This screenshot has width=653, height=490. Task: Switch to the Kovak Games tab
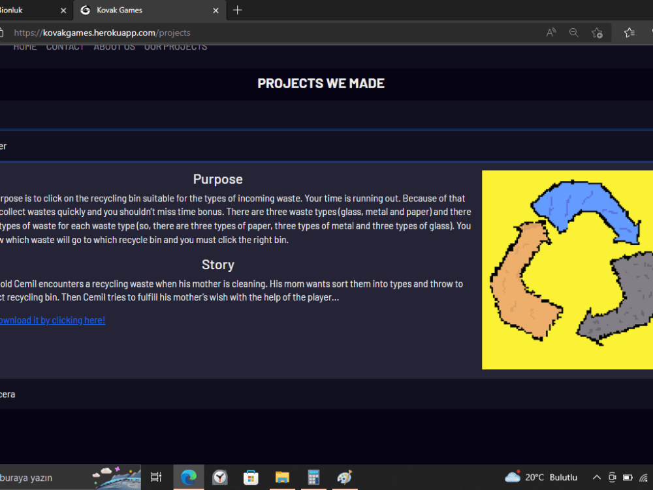pos(150,10)
